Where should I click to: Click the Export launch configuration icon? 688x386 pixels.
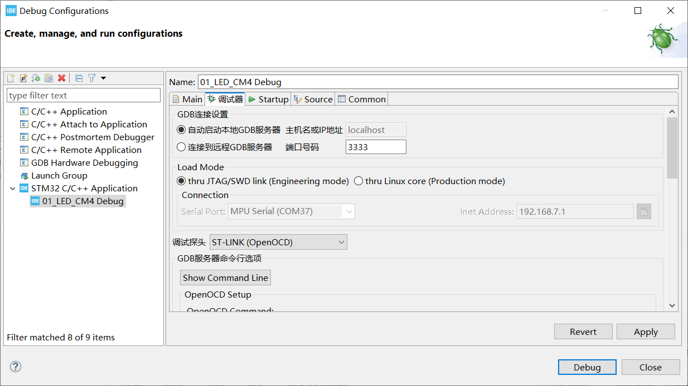coord(36,78)
